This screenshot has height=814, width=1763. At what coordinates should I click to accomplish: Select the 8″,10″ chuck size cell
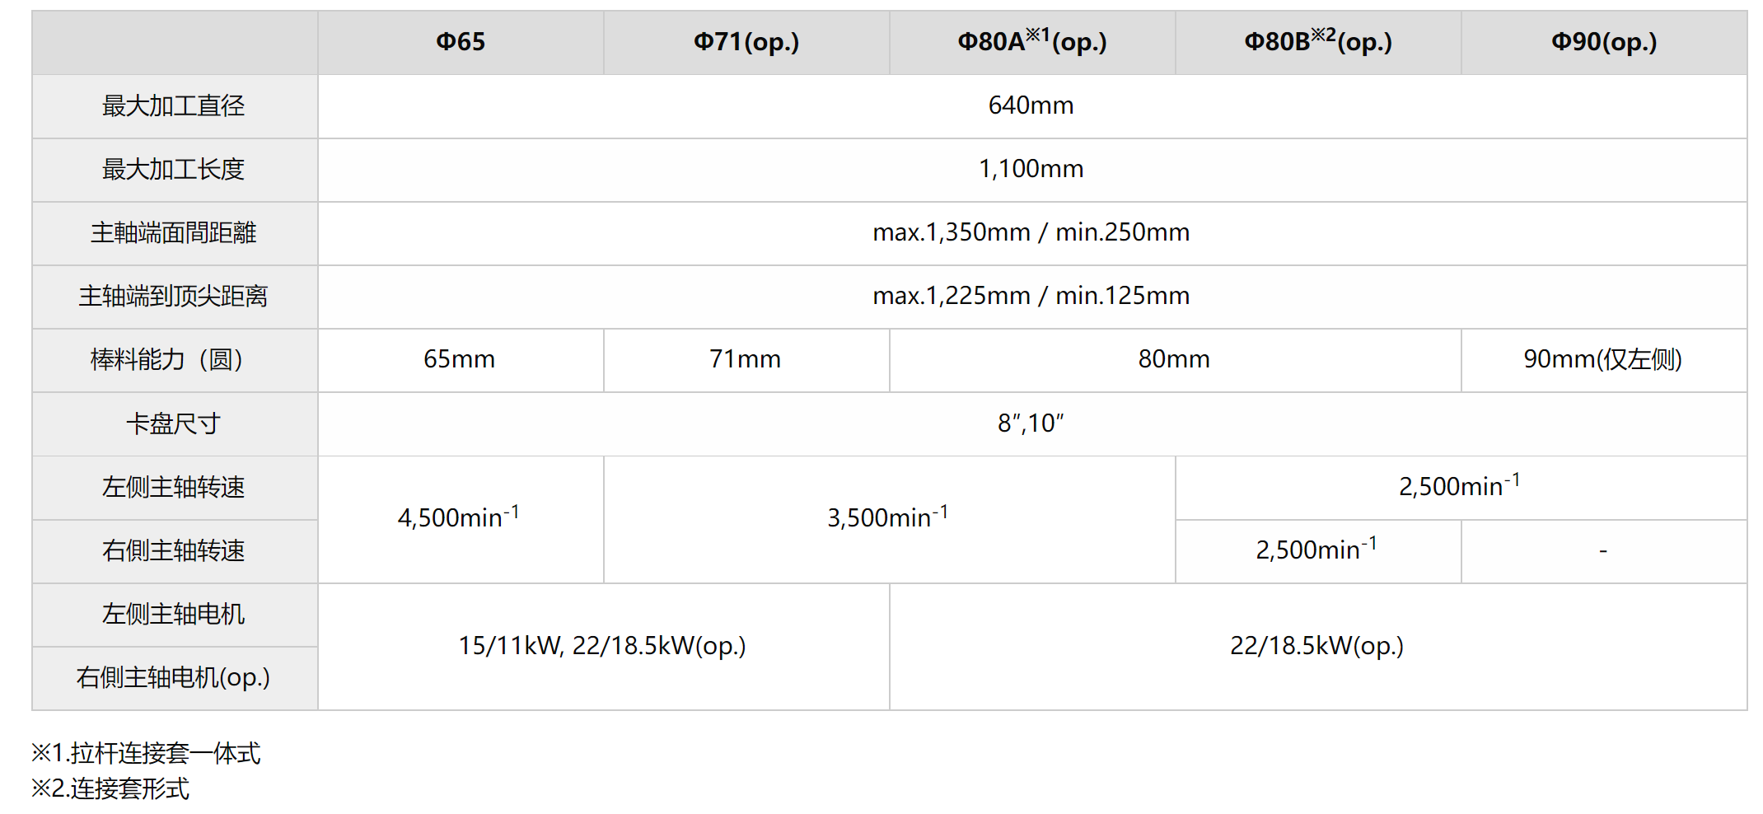tap(1031, 423)
